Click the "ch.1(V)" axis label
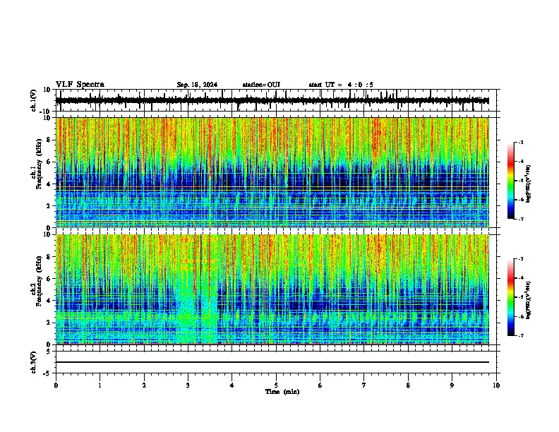This screenshot has height=432, width=559. (x=33, y=100)
